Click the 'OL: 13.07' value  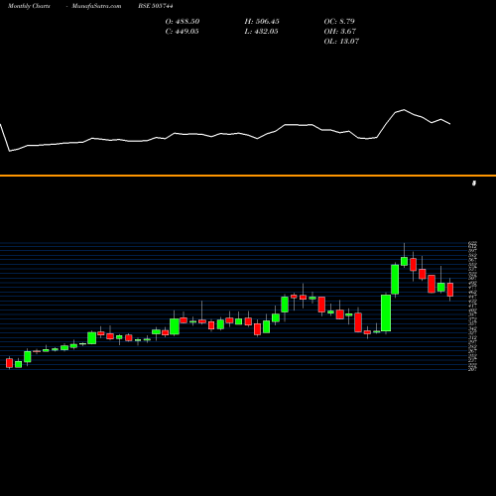[341, 42]
